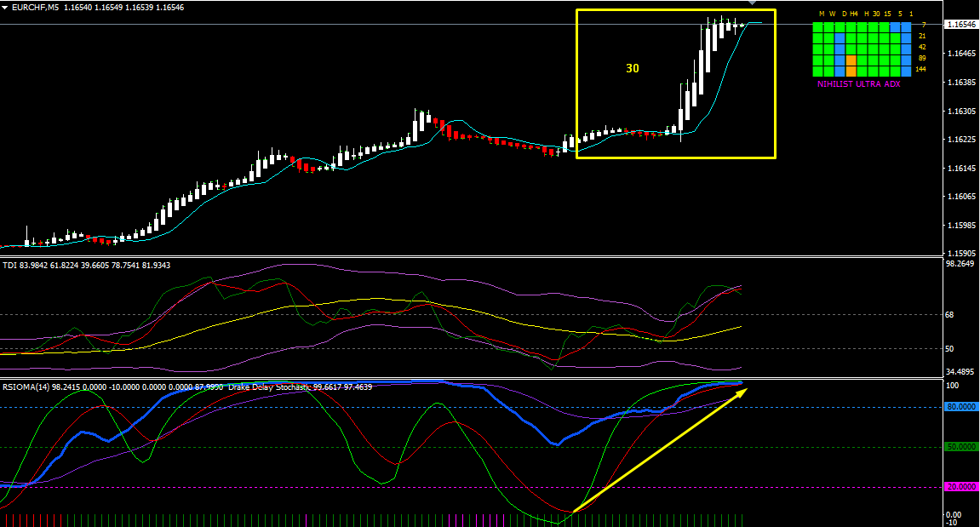Click the green M cell in row 144
980x527 pixels.
click(x=817, y=72)
